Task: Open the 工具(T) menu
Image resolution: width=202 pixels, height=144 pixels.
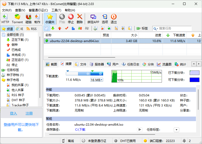Action: [56, 10]
